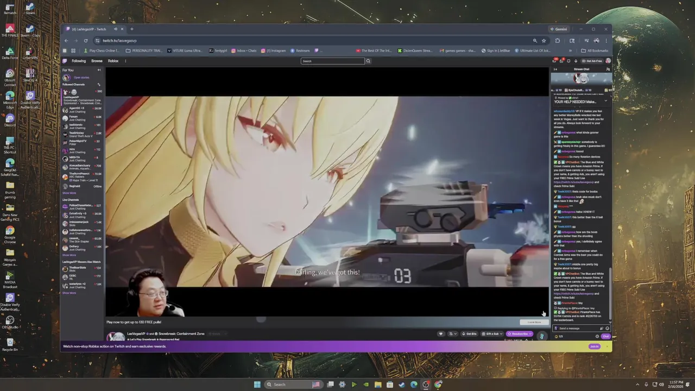Click Learn More under the video
Viewport: 695px width, 391px height.
pyautogui.click(x=534, y=322)
